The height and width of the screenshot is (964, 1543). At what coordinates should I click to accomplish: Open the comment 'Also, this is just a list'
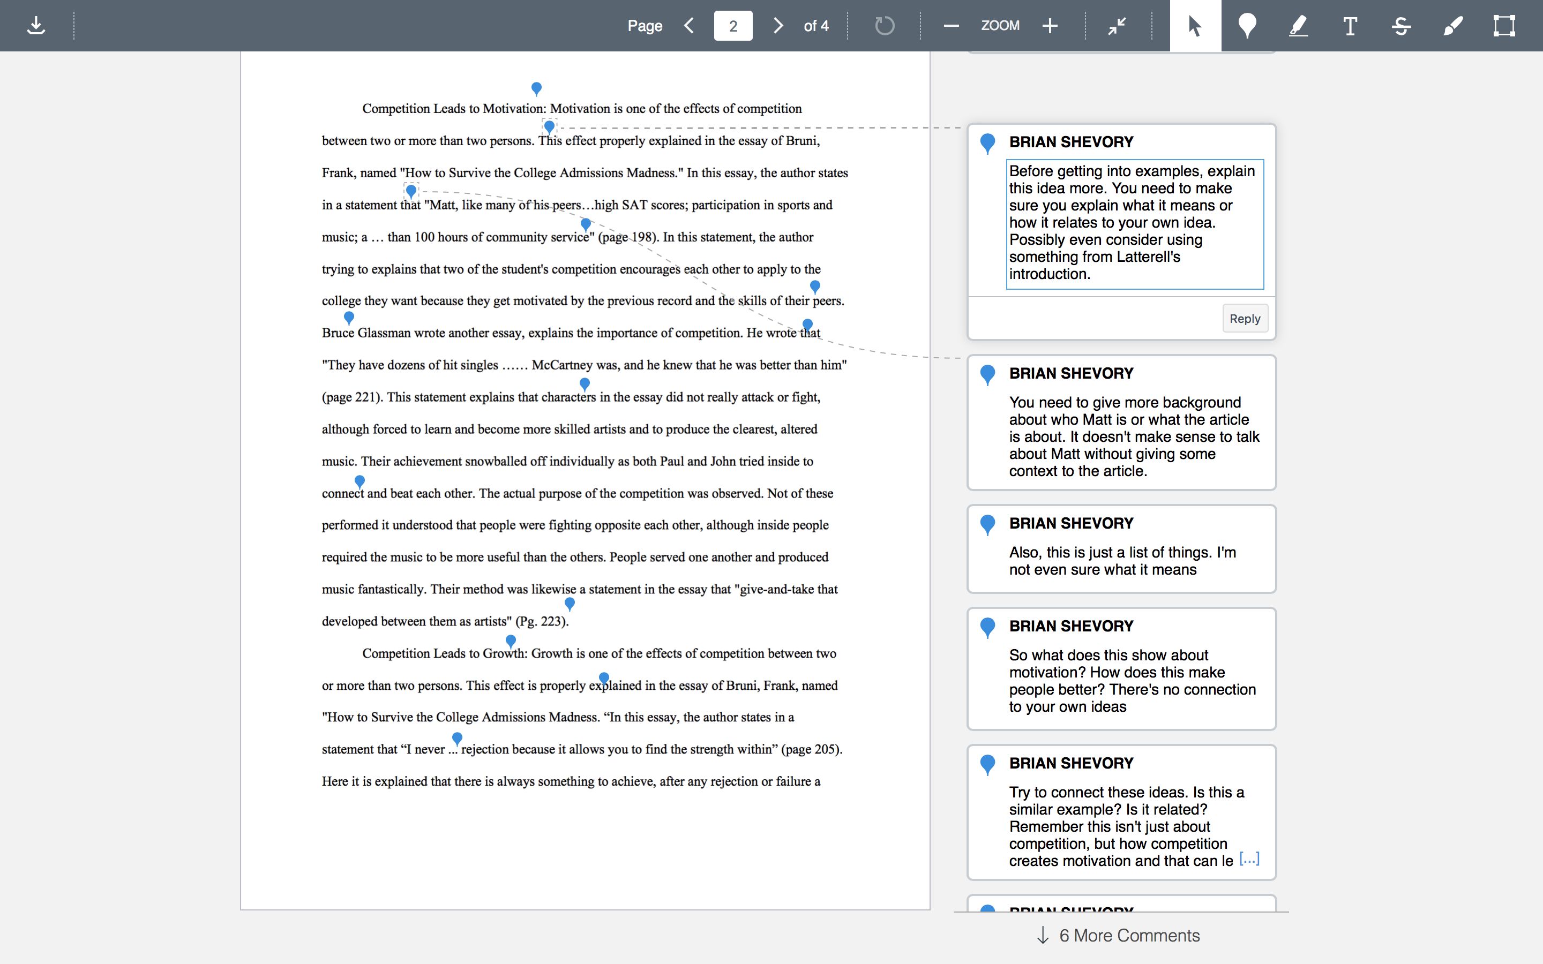(1121, 549)
